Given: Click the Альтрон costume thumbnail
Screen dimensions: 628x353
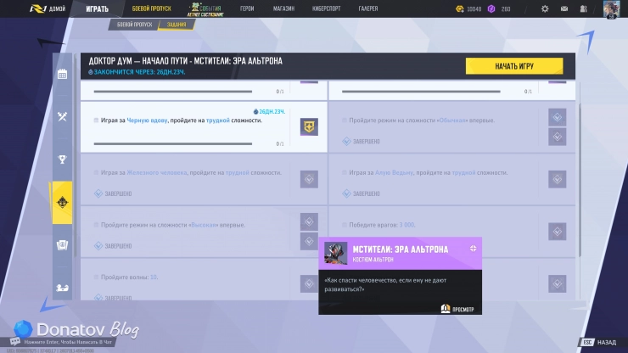Looking at the screenshot, I should click(335, 253).
